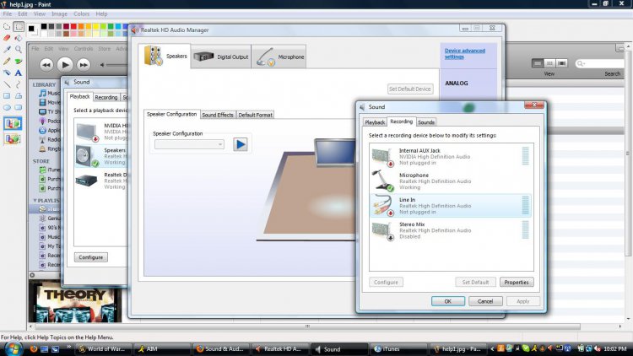Click the iTunes play button

pyautogui.click(x=65, y=64)
